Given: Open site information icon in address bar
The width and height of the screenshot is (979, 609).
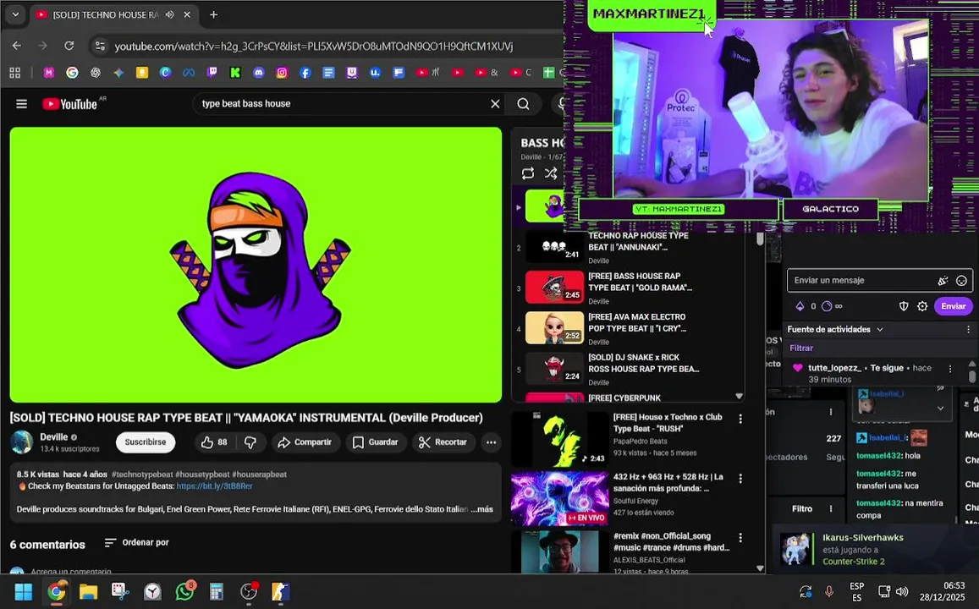Looking at the screenshot, I should pos(100,46).
